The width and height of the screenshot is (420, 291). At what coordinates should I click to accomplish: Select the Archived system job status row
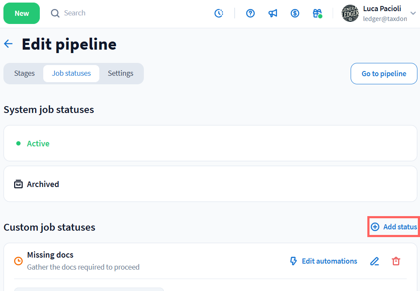click(210, 184)
